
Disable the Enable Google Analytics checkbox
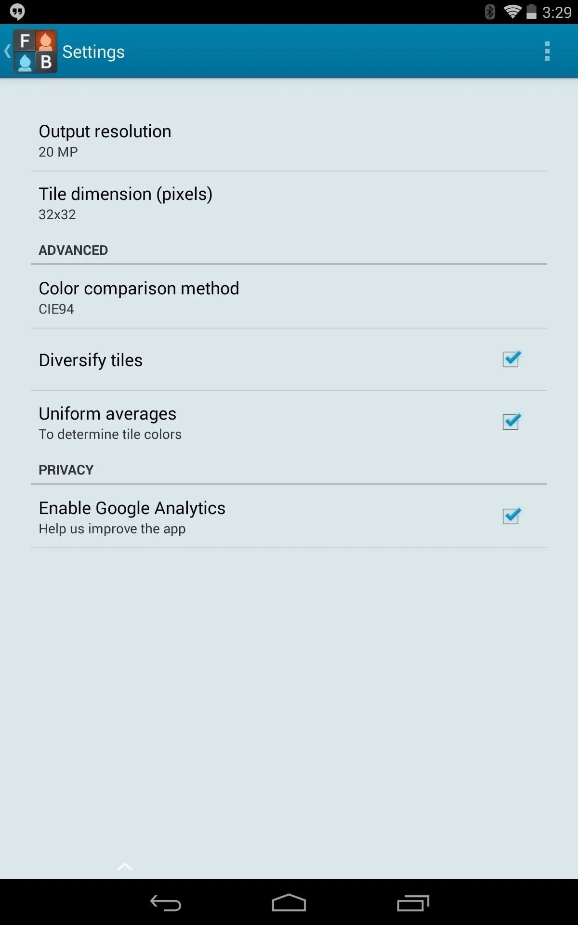511,516
